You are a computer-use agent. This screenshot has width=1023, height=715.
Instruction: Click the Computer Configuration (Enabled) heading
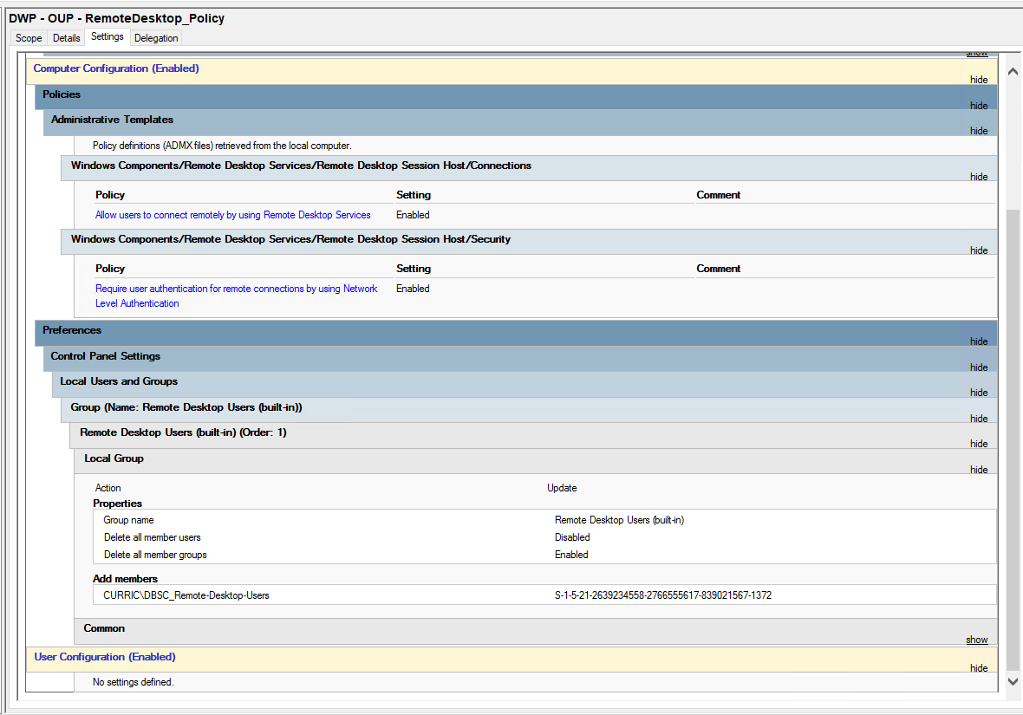[x=116, y=68]
